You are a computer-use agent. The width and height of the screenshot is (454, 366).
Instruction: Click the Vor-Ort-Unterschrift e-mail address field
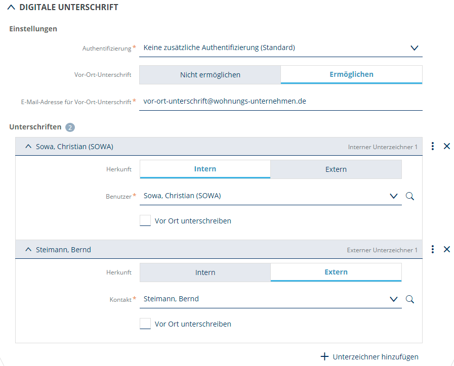pos(280,101)
